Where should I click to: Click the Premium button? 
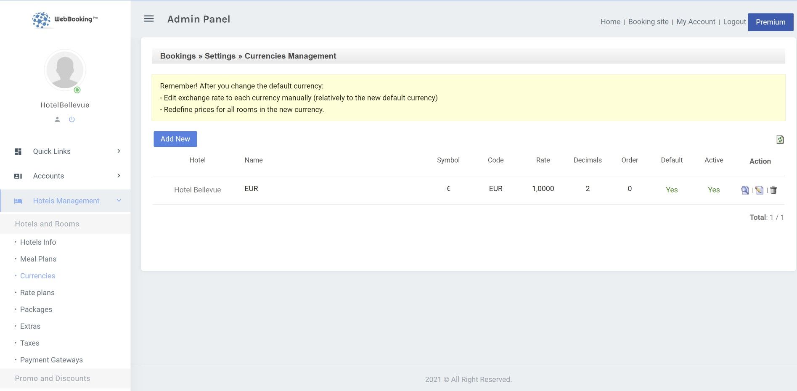click(x=770, y=22)
